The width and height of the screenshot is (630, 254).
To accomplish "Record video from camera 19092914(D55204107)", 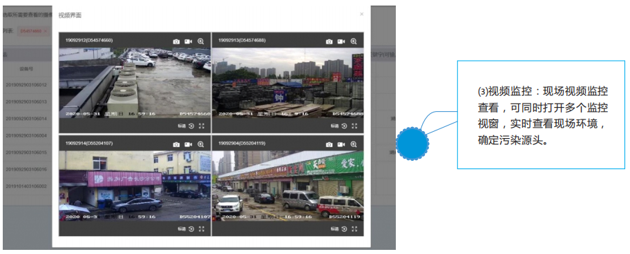I will 188,144.
